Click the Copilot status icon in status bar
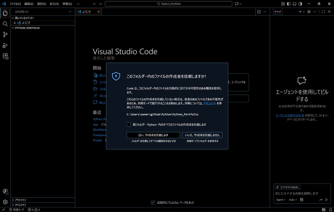This screenshot has width=334, height=212. (x=324, y=210)
